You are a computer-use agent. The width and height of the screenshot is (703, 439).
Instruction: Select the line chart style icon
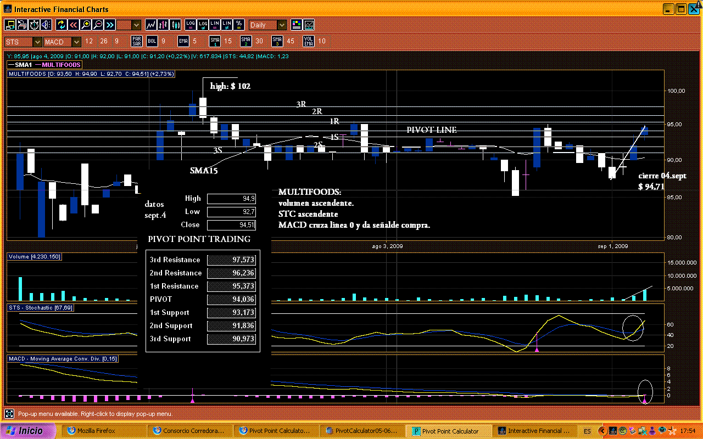pos(151,25)
